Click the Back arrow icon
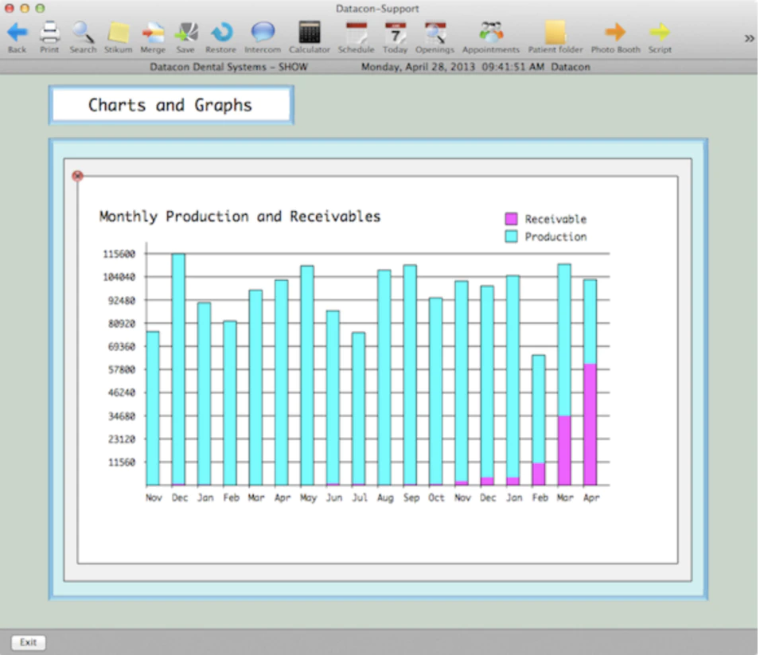This screenshot has height=655, width=764. [x=17, y=32]
